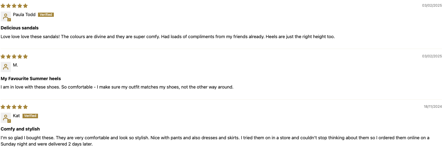Click the first star in Kat's review rating

tap(3, 107)
